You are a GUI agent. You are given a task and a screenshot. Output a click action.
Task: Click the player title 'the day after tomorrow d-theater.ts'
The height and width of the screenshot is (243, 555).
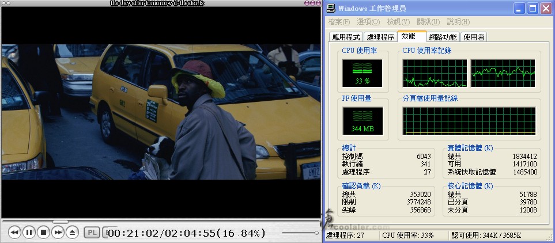click(x=157, y=3)
